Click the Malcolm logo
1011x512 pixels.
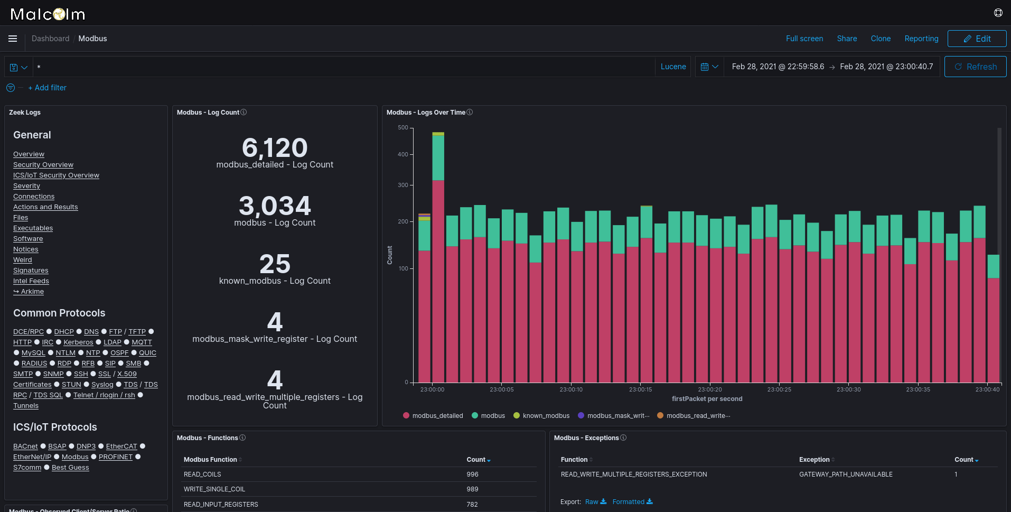tap(47, 14)
